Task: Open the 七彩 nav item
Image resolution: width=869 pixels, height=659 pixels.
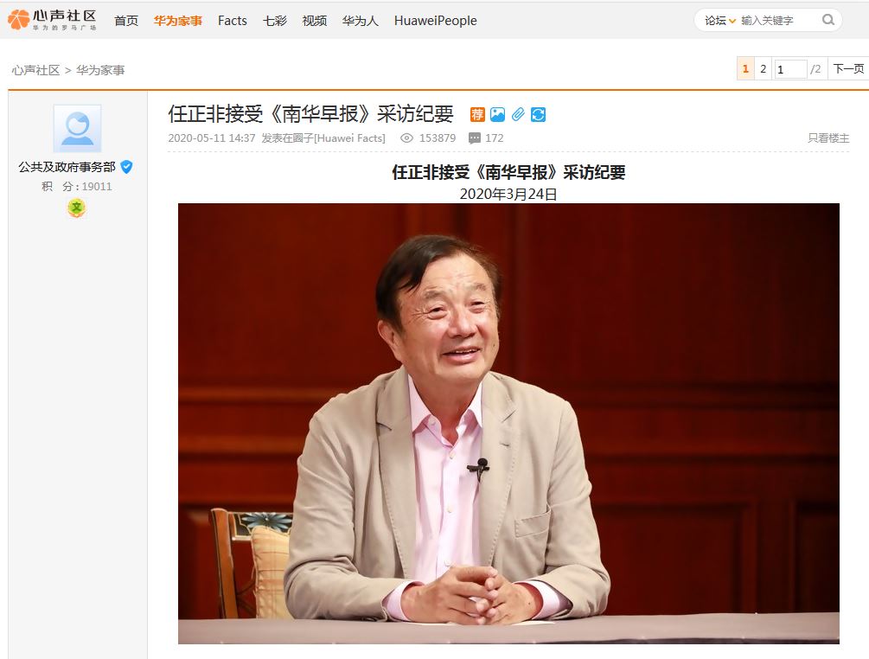Action: pyautogui.click(x=274, y=21)
